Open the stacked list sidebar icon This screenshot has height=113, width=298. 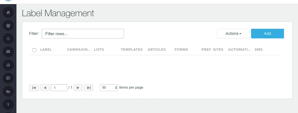coord(8,78)
